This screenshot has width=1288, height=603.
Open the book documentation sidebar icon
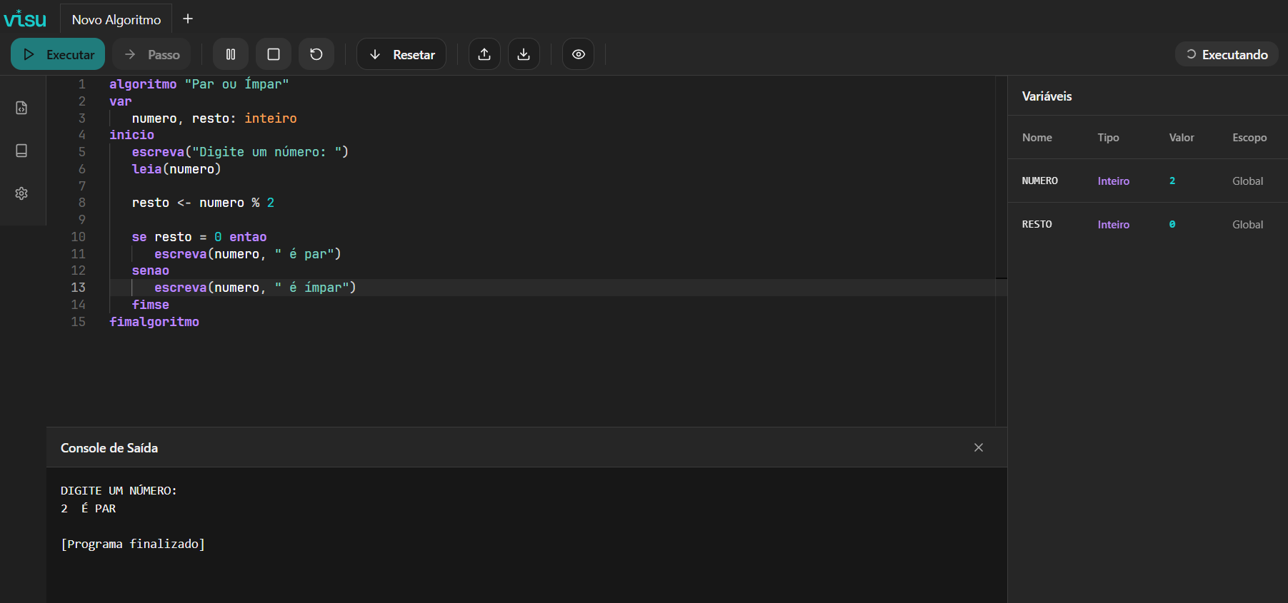tap(21, 151)
